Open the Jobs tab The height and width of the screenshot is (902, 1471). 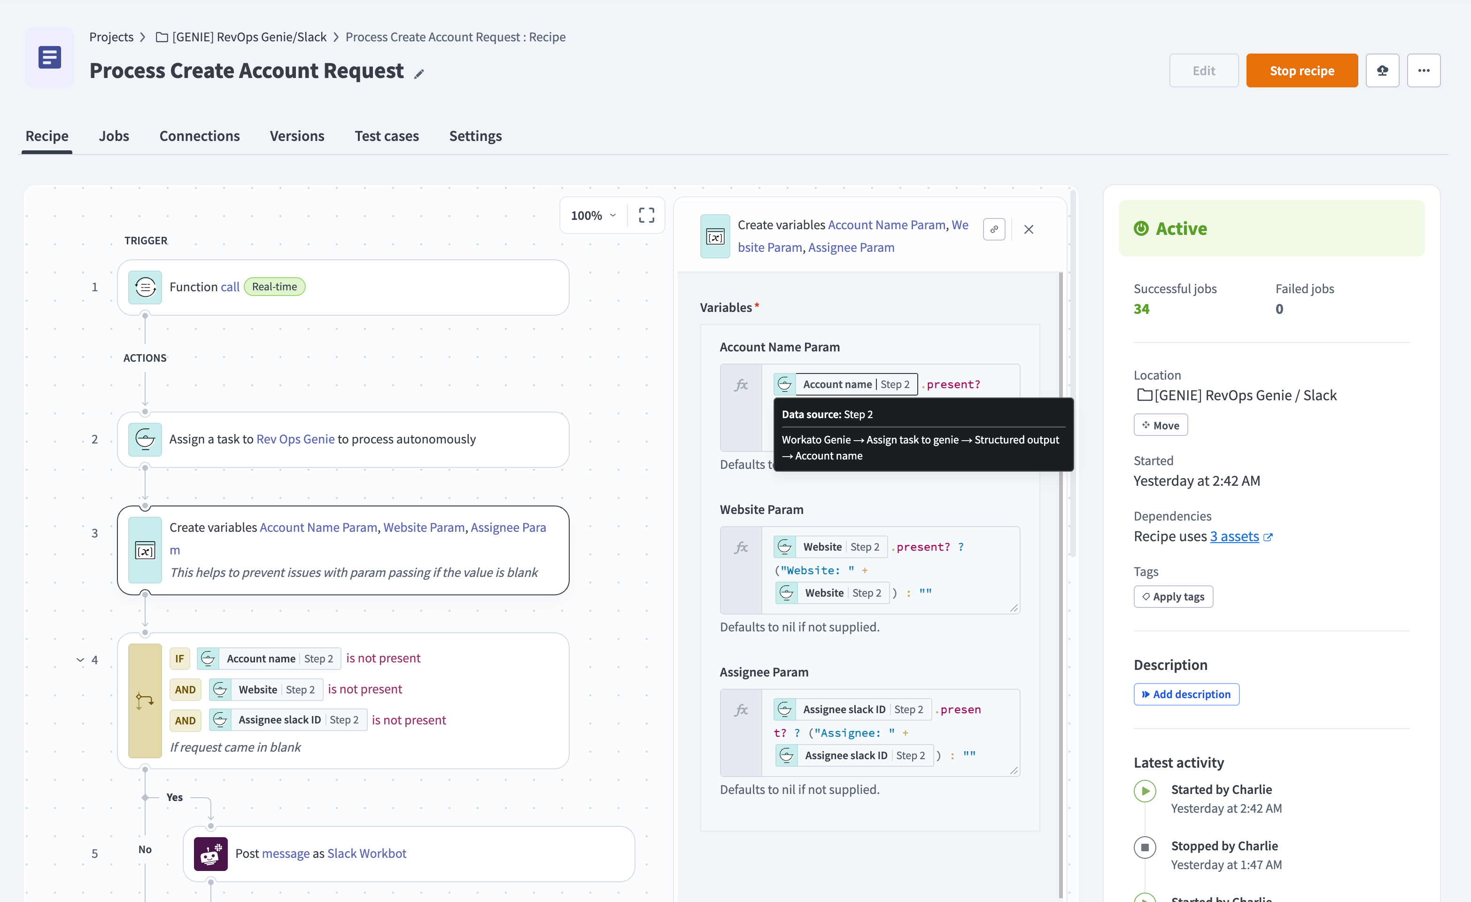point(114,136)
